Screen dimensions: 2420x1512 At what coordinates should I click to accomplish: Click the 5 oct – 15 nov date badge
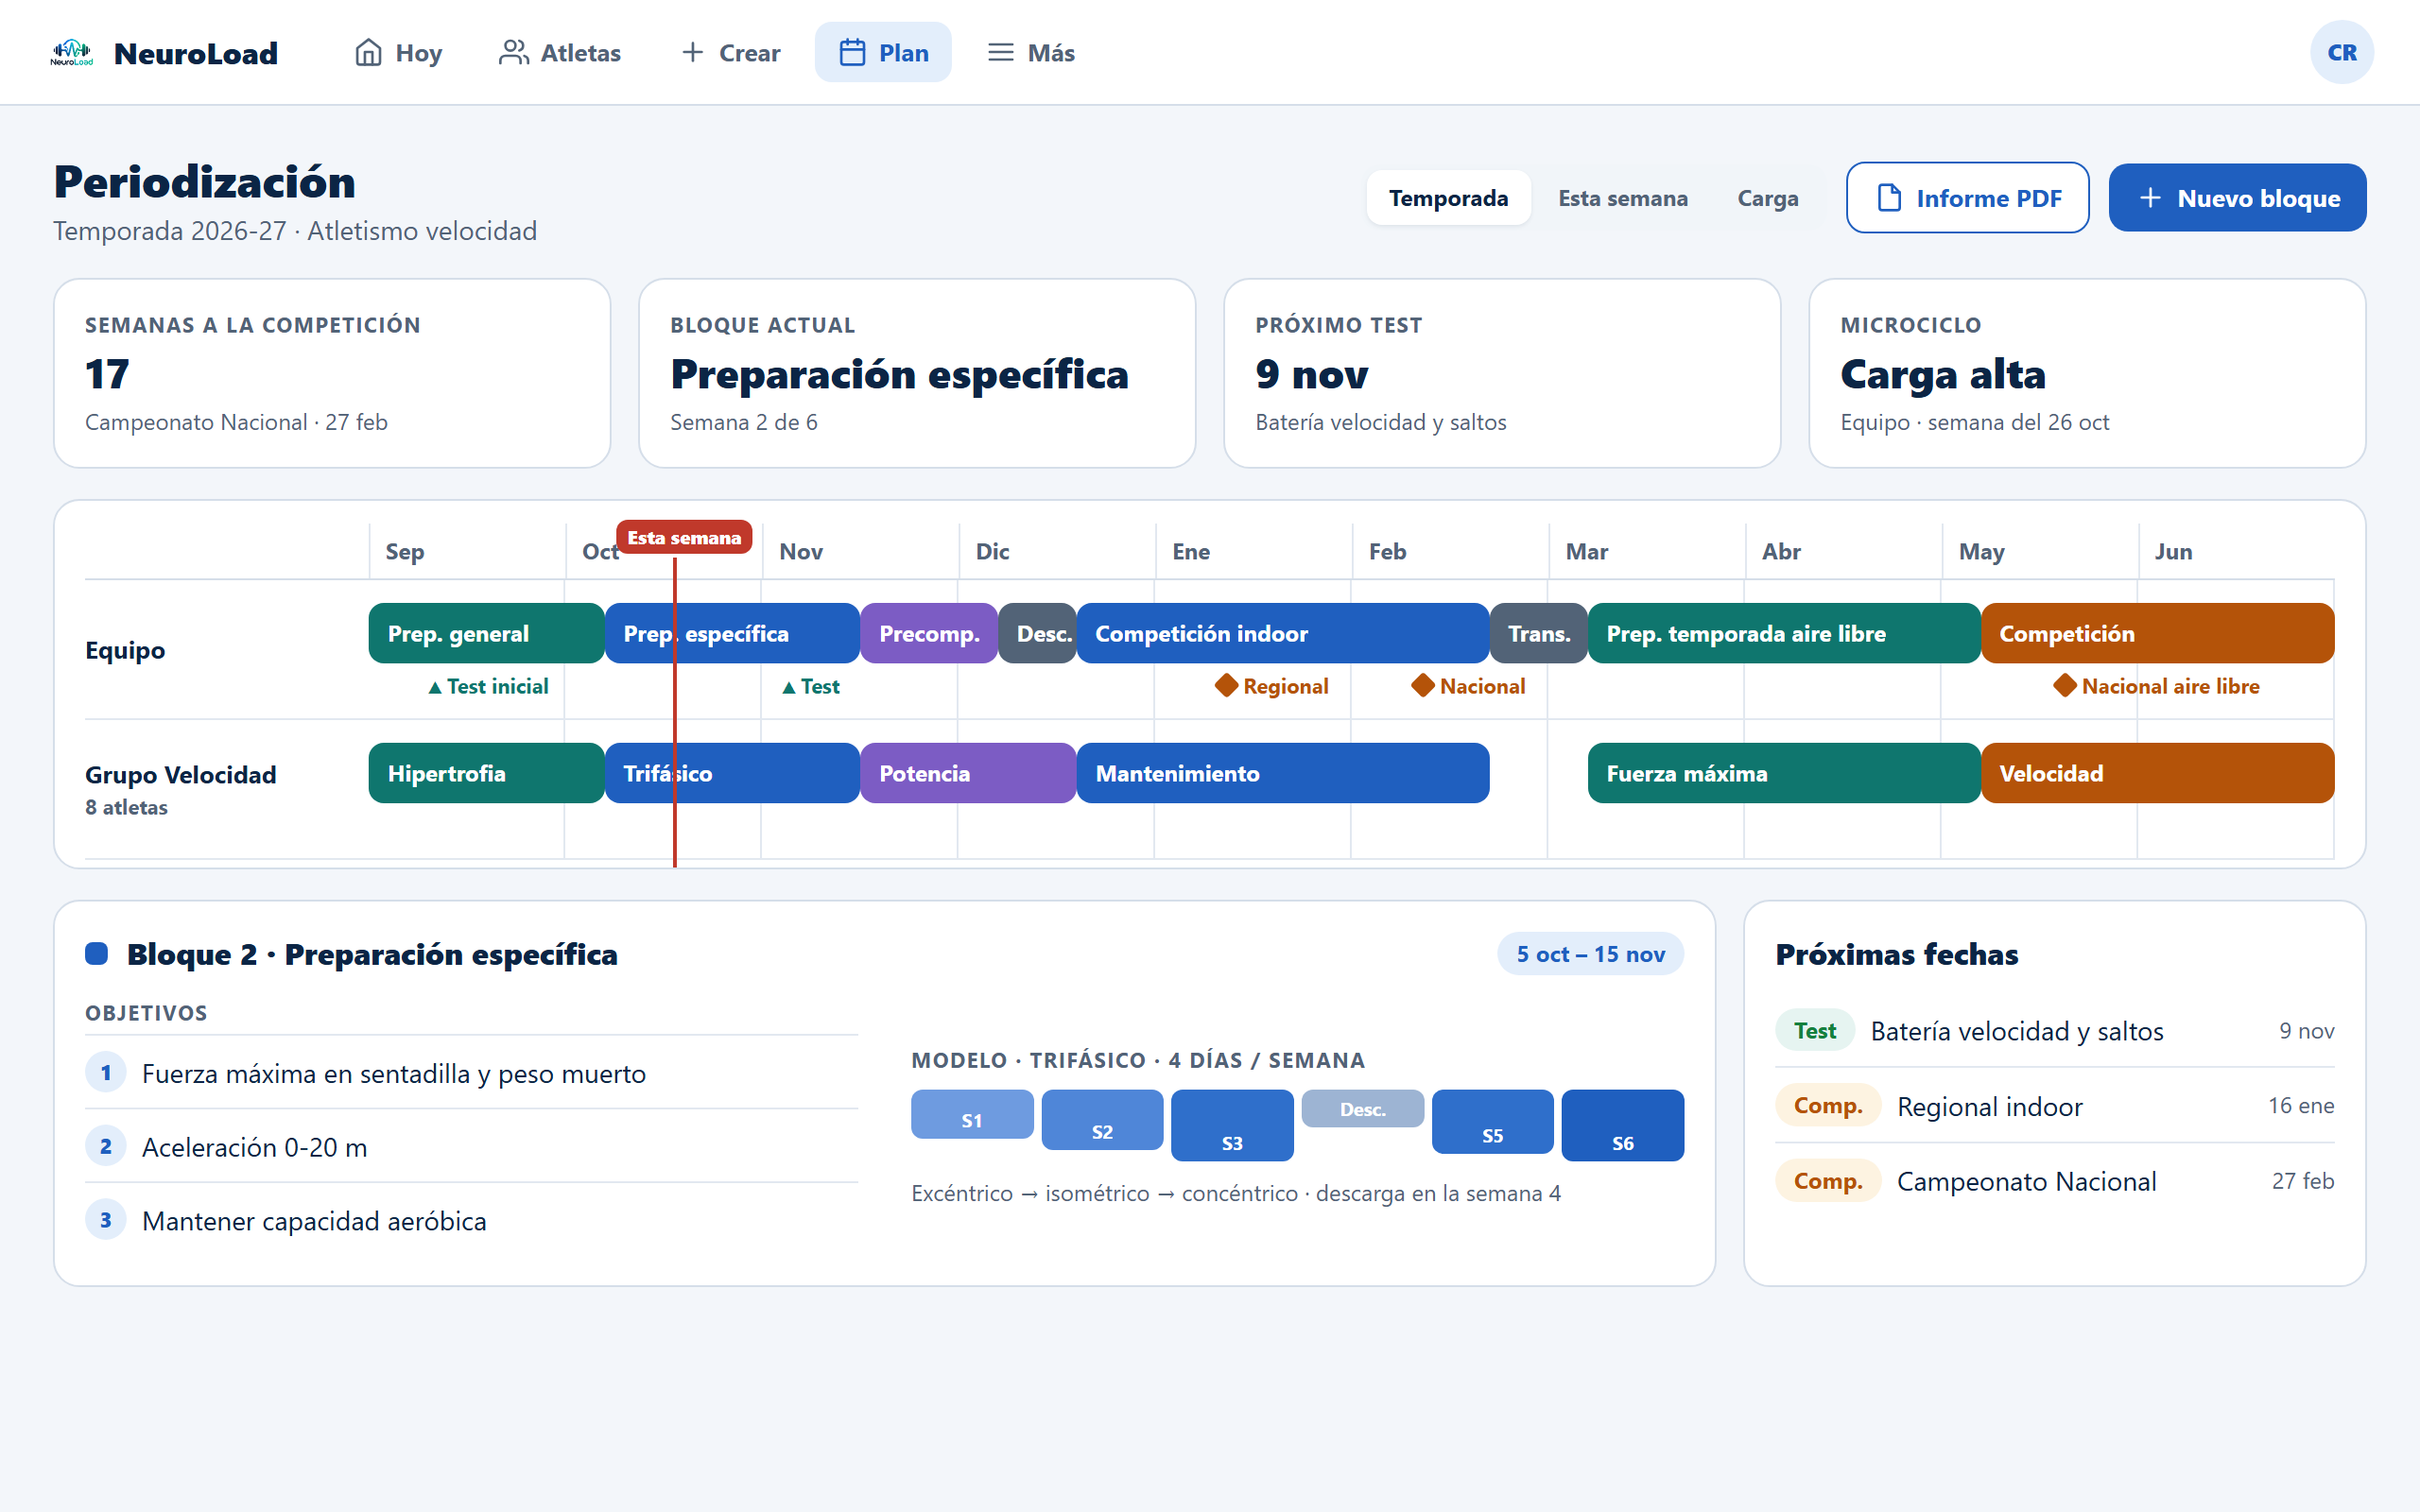1590,954
